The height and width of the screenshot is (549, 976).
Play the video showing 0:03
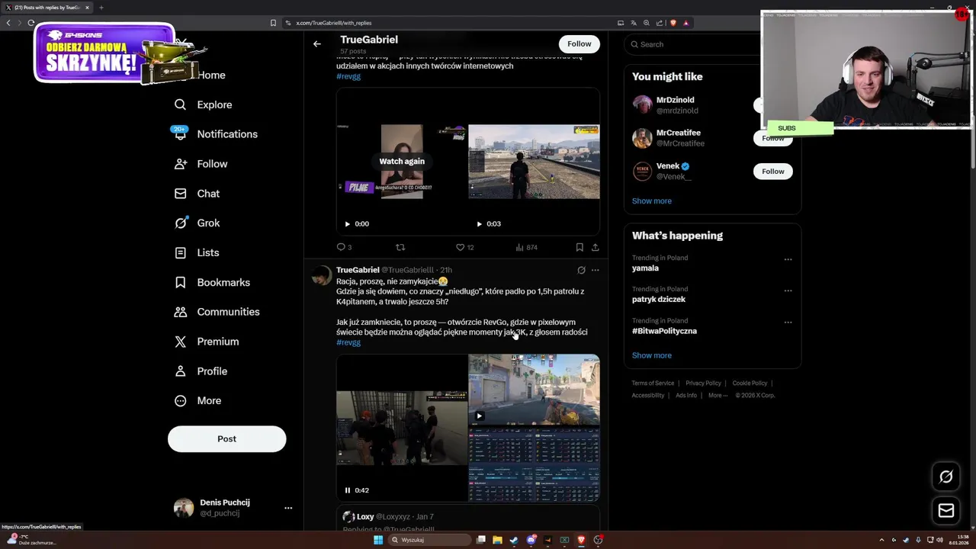pos(479,224)
